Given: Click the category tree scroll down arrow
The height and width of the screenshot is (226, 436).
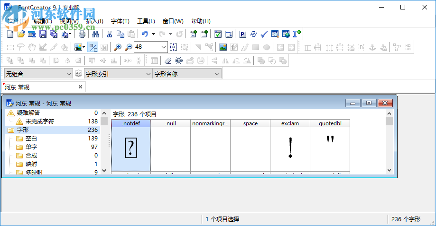Looking at the screenshot, I should pos(104,171).
